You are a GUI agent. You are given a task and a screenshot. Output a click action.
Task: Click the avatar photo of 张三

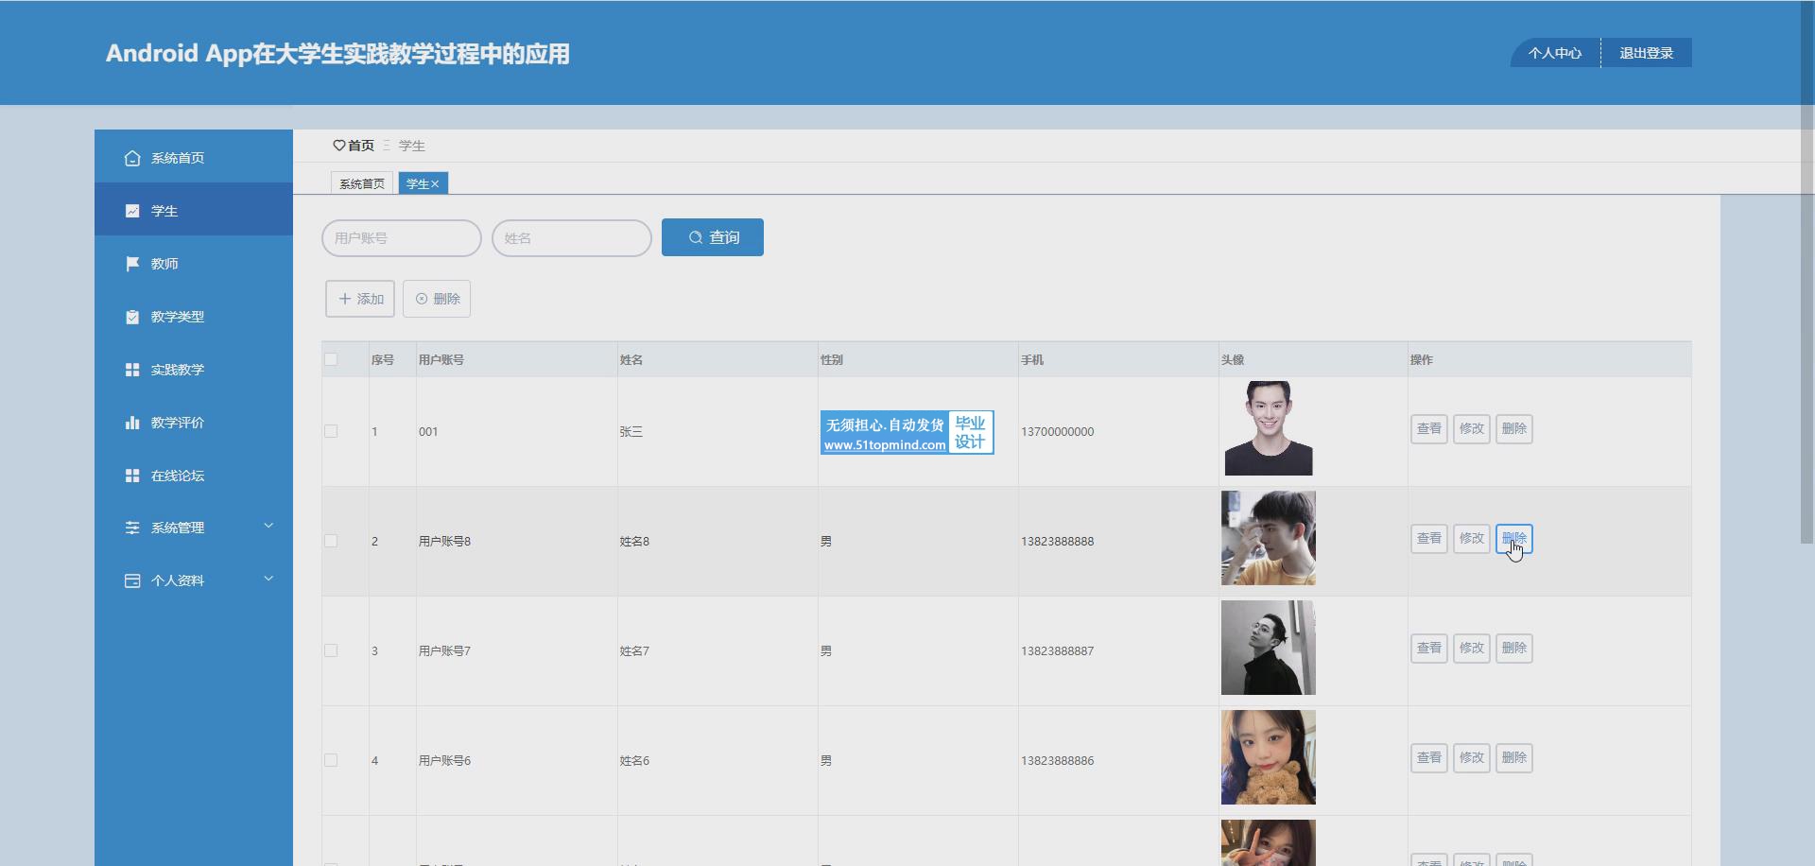(1269, 428)
